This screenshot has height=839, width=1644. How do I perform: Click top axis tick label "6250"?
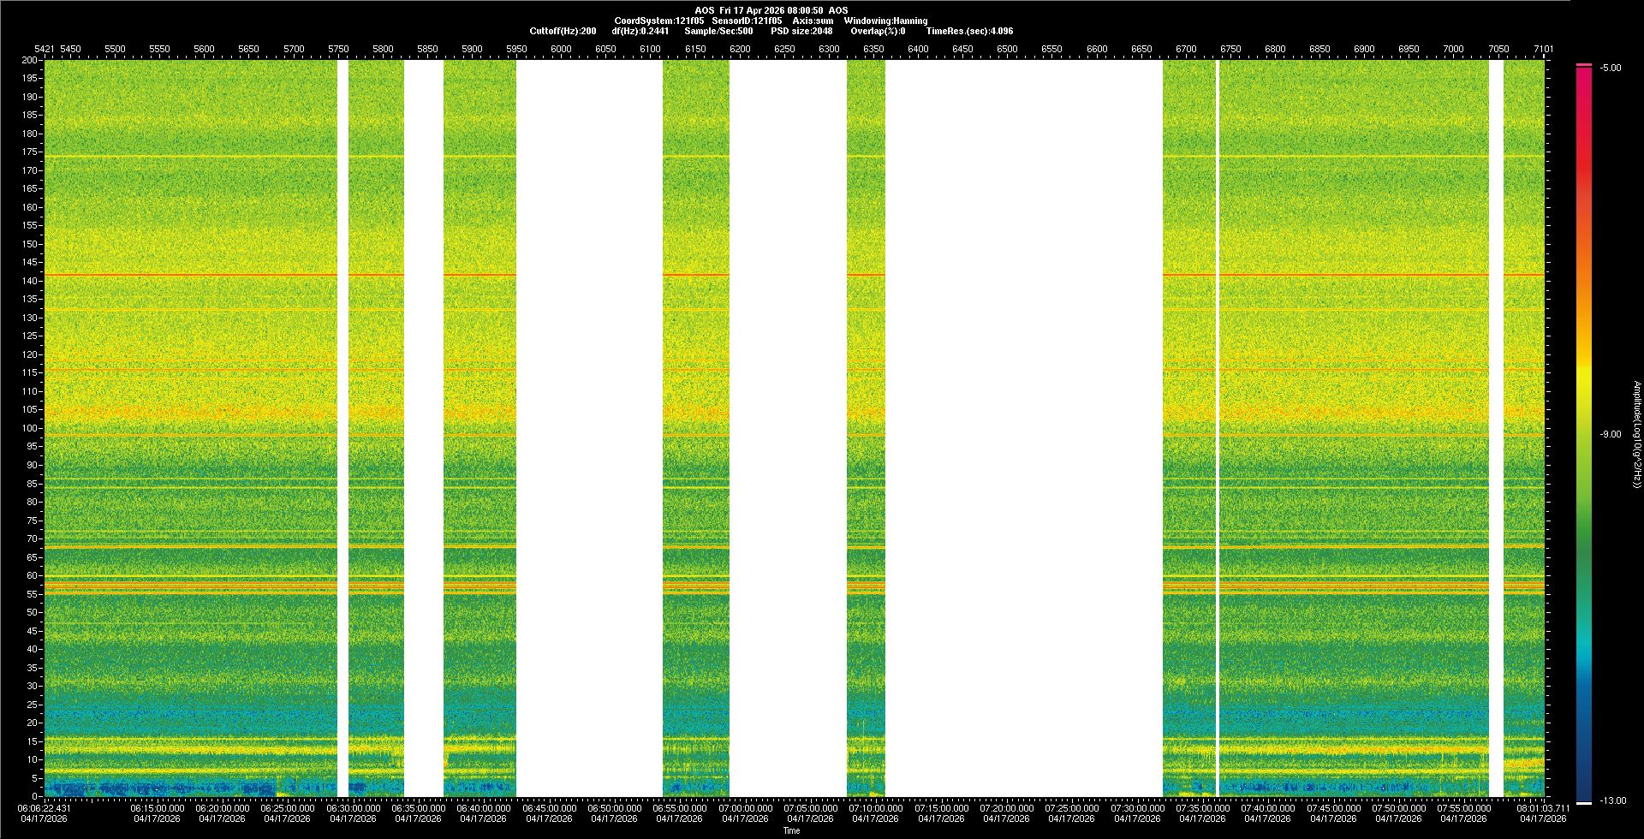tap(784, 49)
